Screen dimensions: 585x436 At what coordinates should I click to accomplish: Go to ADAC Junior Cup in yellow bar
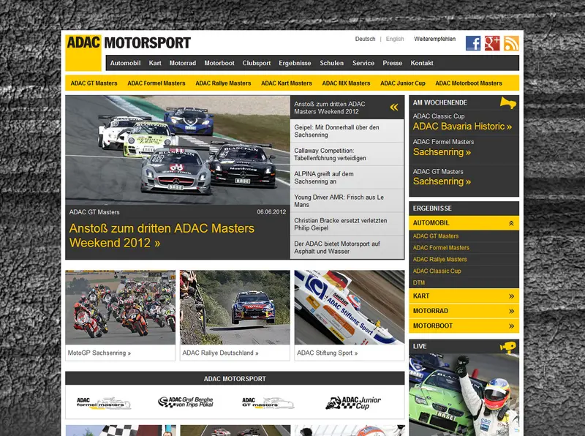point(403,83)
